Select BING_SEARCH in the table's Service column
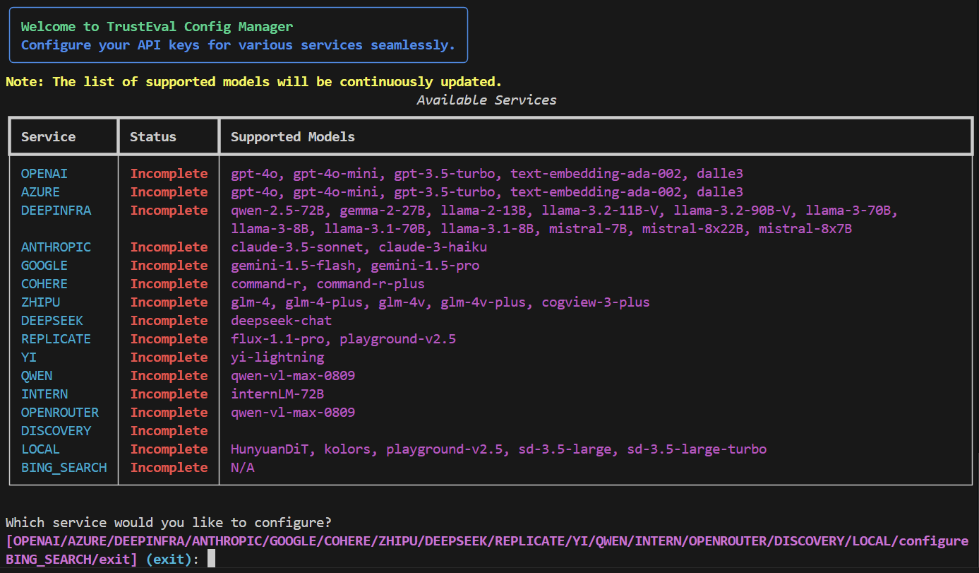 (x=64, y=468)
